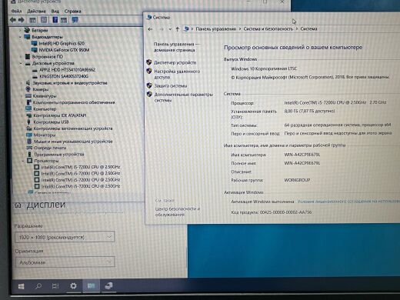
Task: Open Центр безопасности и обслуживания link
Action: click(x=178, y=212)
